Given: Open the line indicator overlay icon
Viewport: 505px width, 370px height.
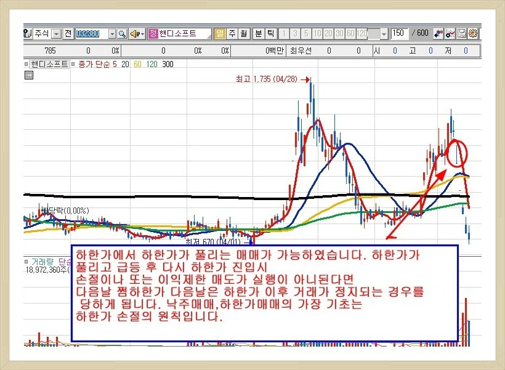Looking at the screenshot, I should (451, 33).
